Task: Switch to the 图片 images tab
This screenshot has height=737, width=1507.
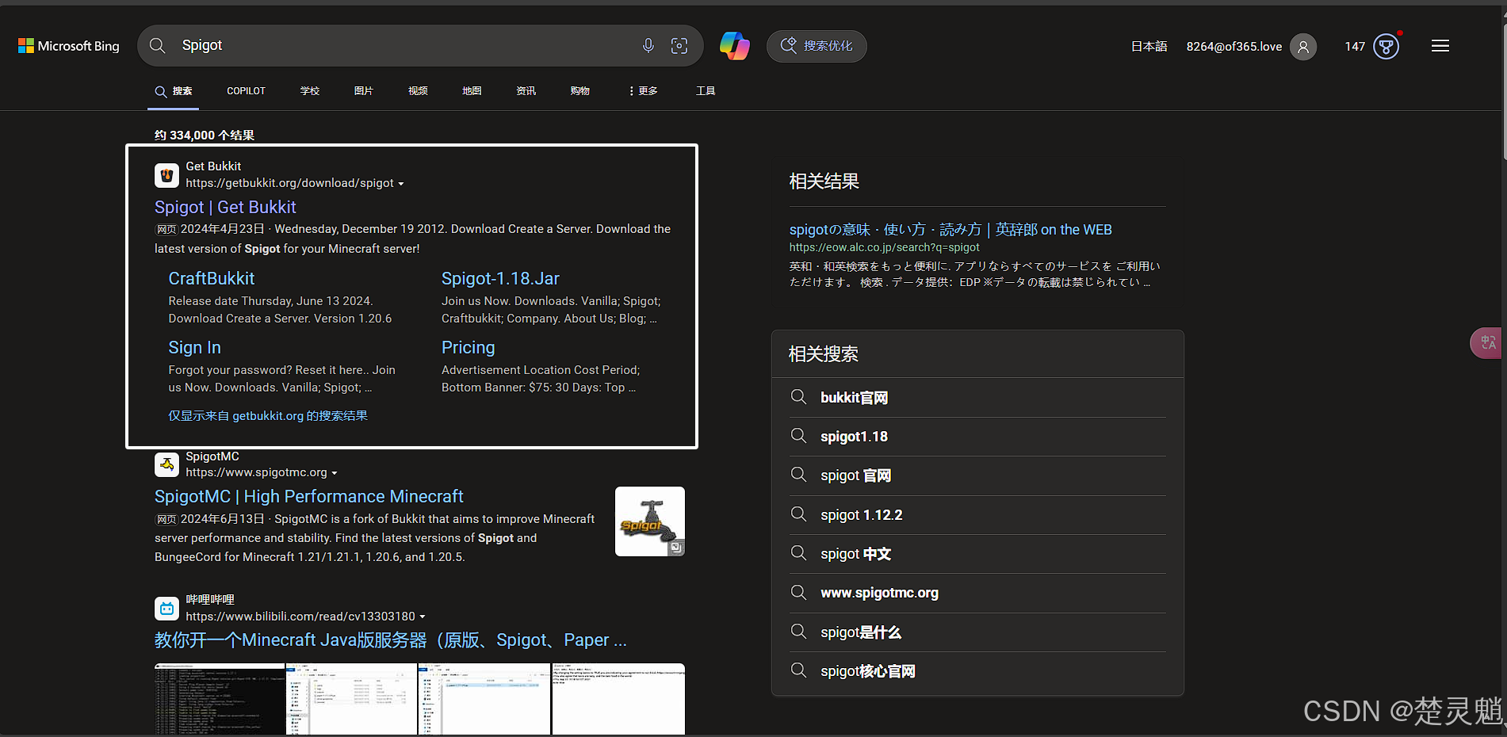Action: pyautogui.click(x=364, y=91)
